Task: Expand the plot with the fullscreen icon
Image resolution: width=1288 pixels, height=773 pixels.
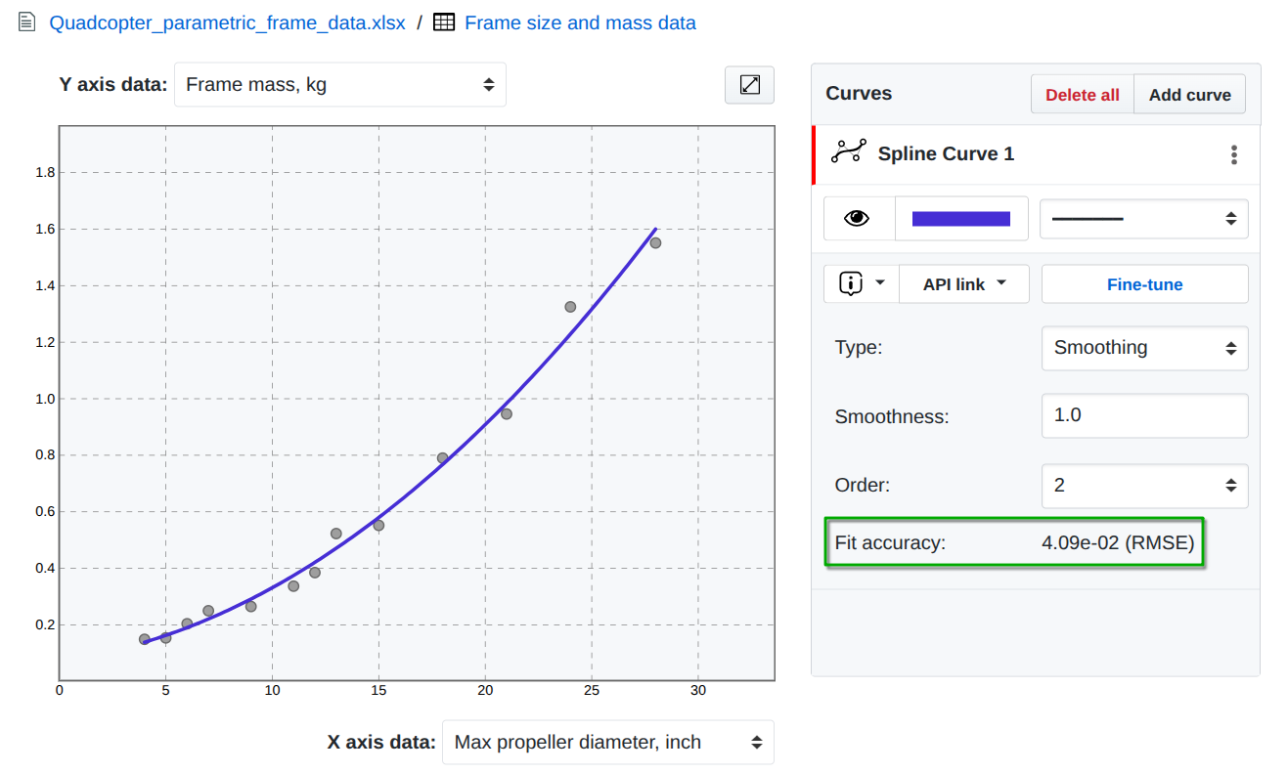Action: point(749,85)
